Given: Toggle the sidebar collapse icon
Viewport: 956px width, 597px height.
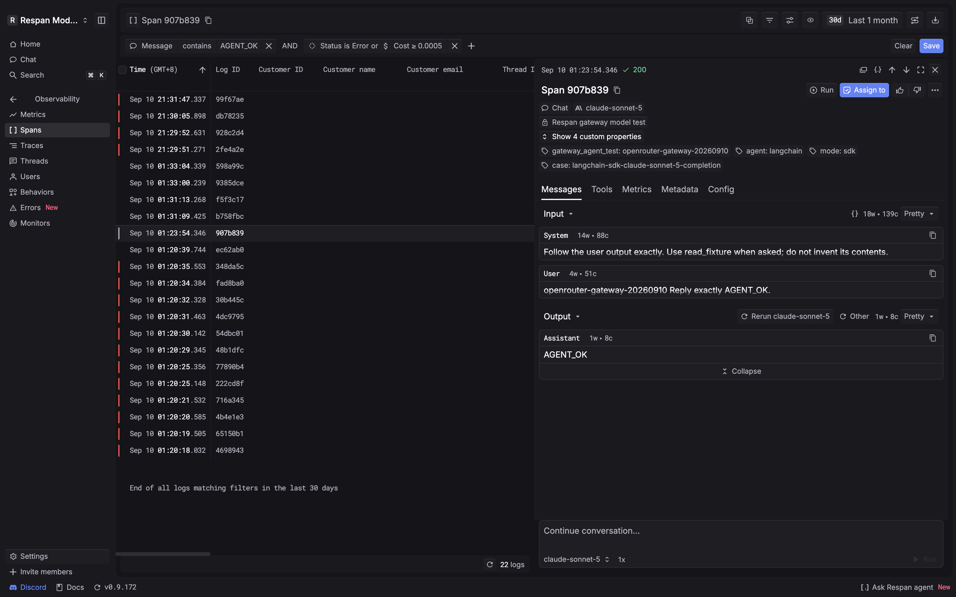Looking at the screenshot, I should 102,20.
